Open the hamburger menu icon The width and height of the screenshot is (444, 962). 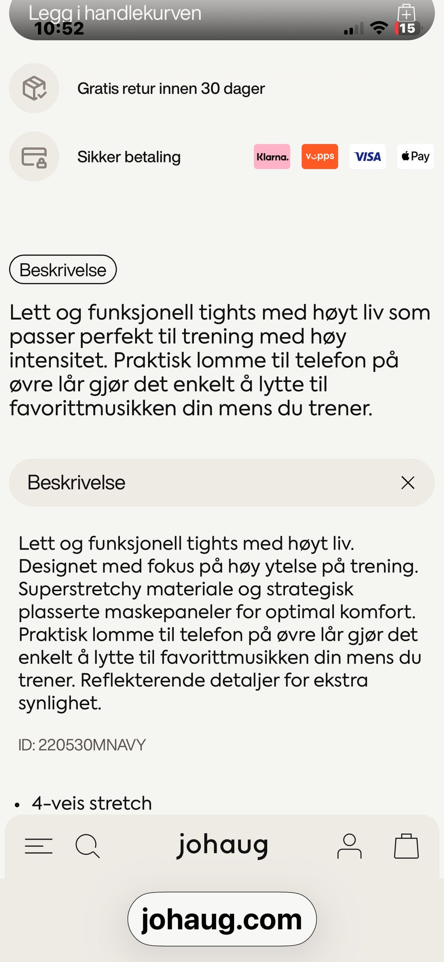(38, 846)
